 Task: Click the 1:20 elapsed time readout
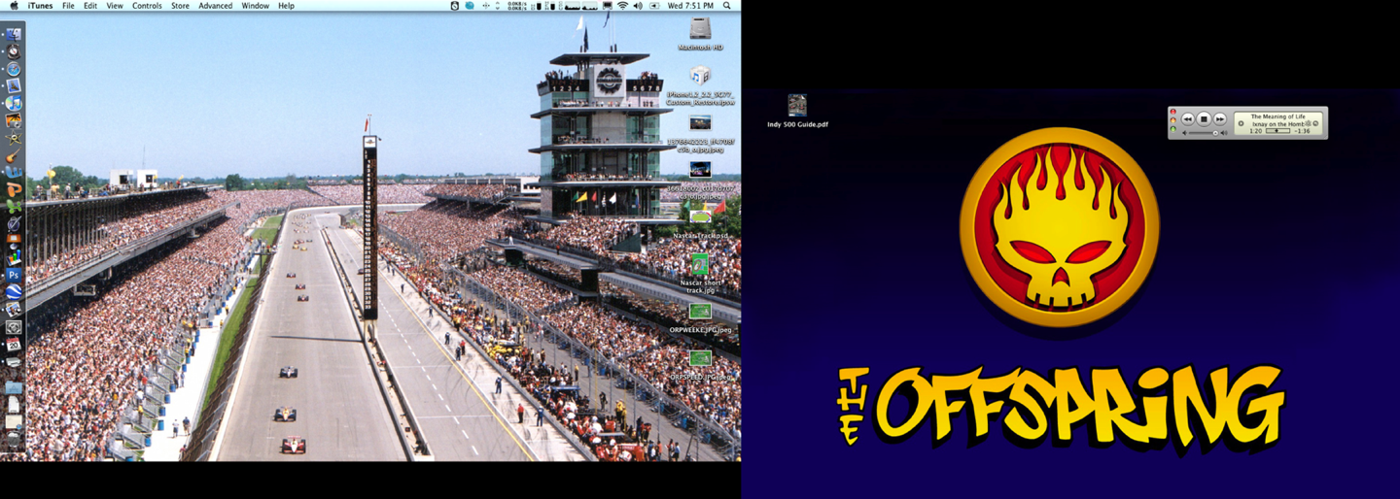pos(1256,131)
